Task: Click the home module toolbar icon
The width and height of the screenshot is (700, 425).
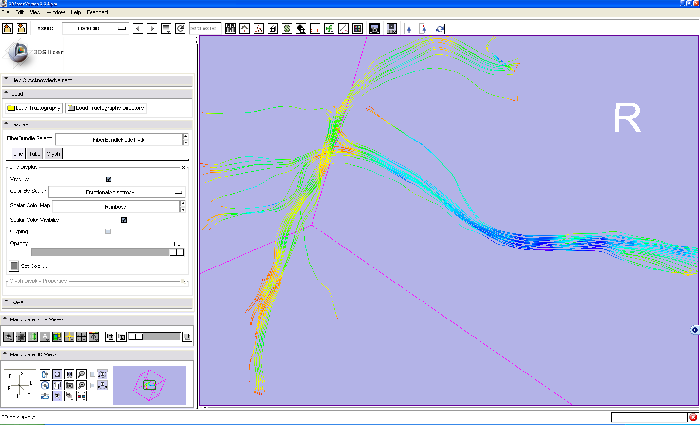Action: coord(245,29)
